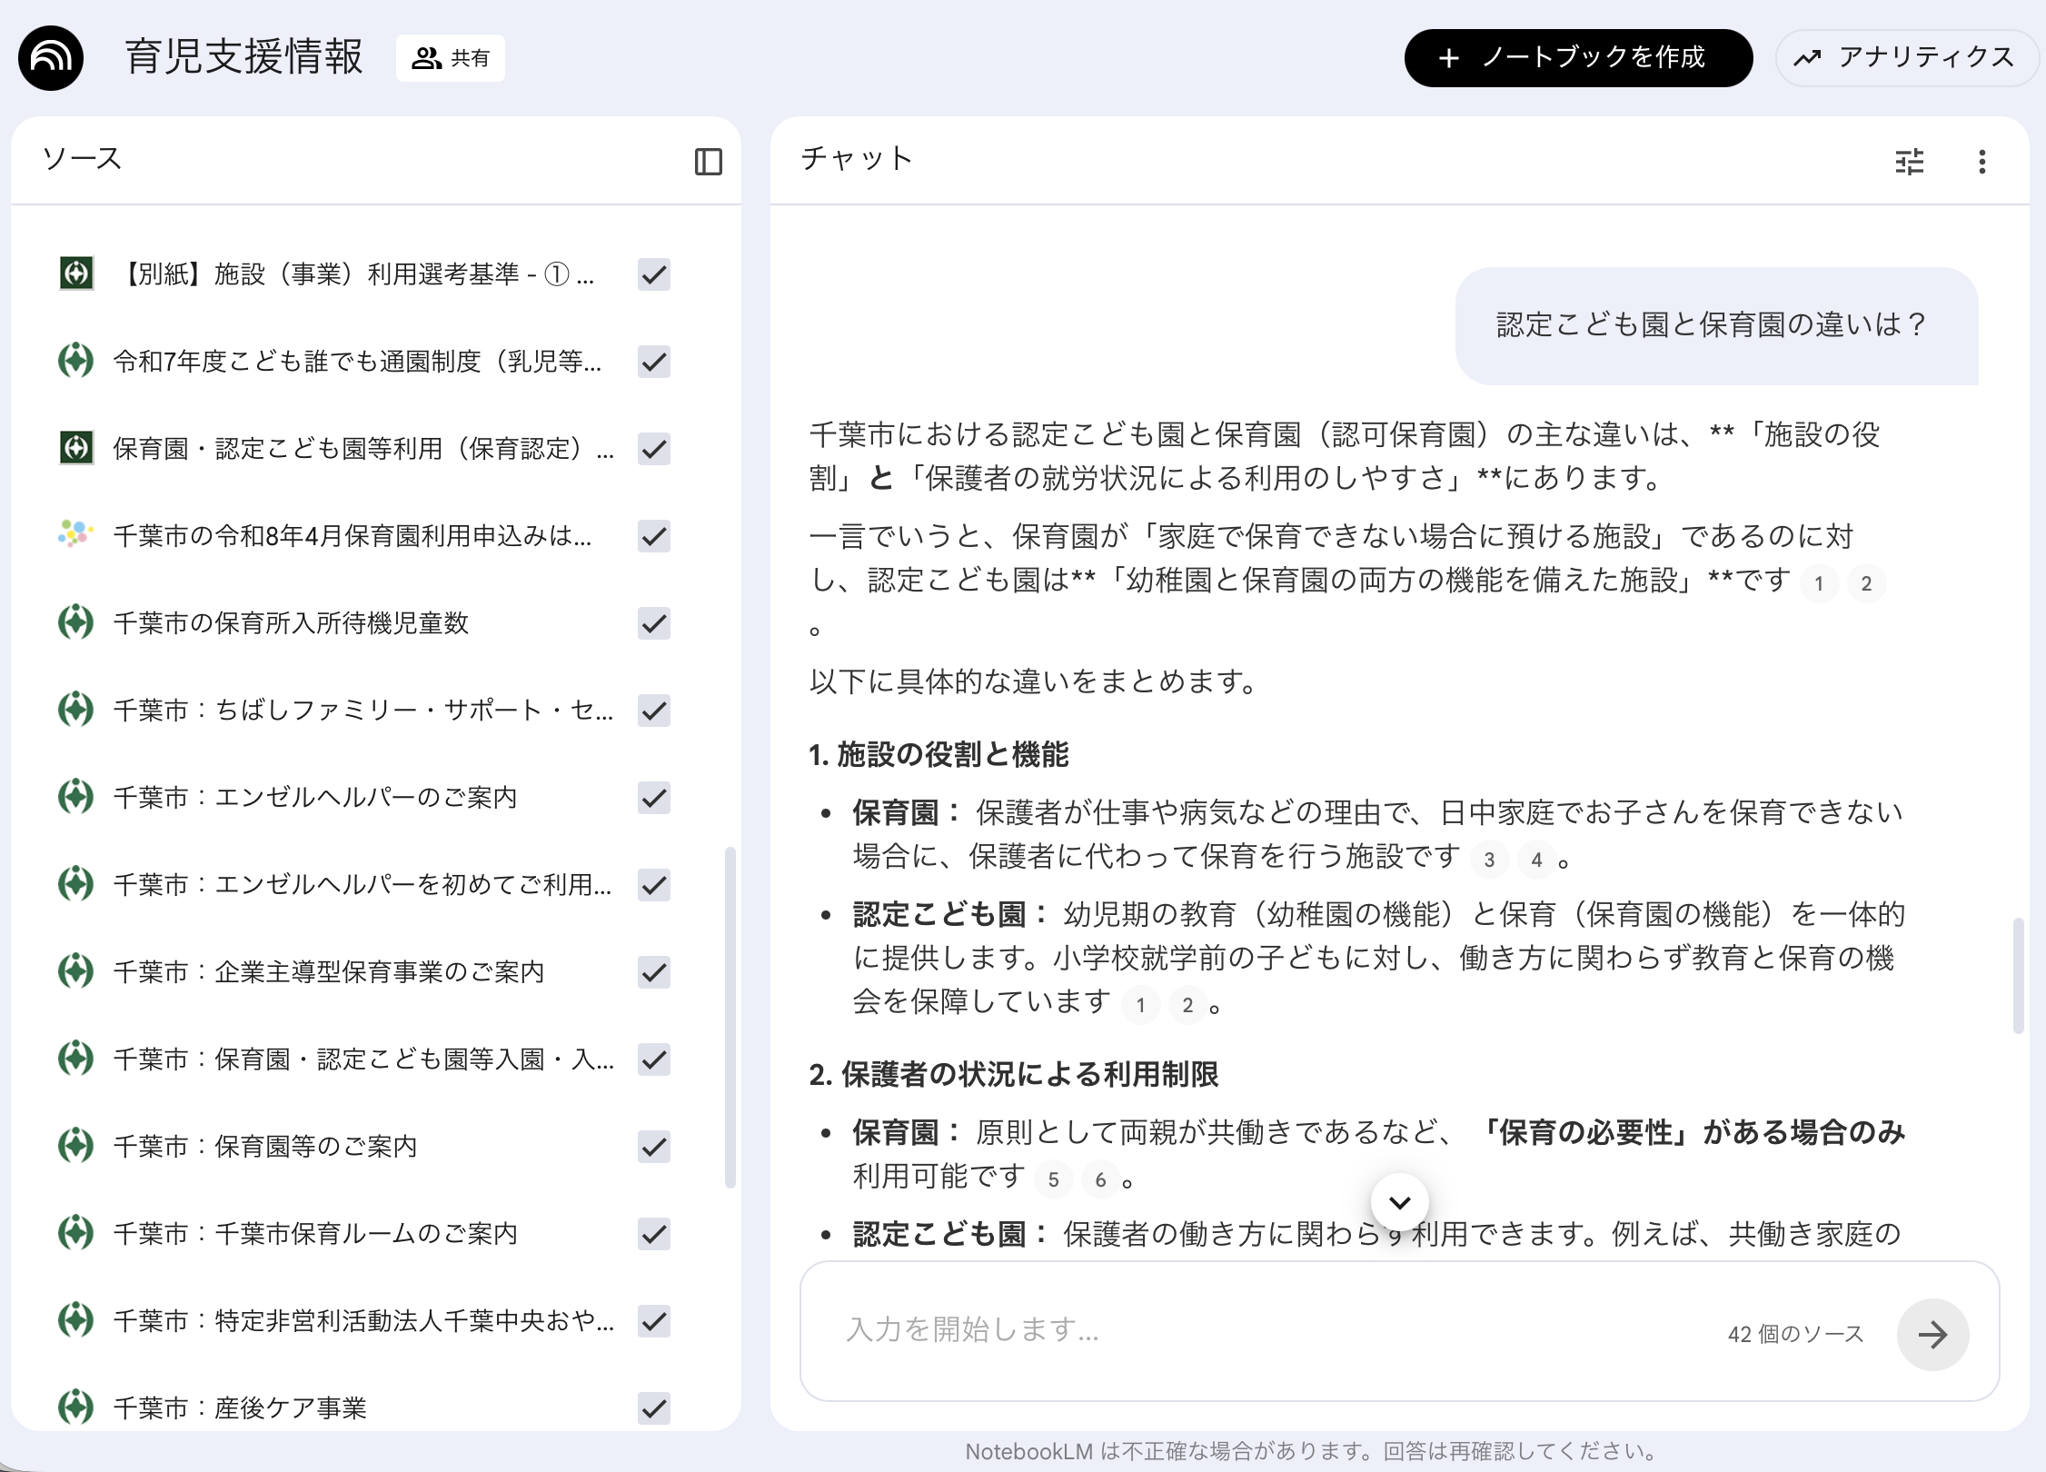Viewport: 2046px width, 1472px height.
Task: Click the send message arrow icon
Action: [1933, 1335]
